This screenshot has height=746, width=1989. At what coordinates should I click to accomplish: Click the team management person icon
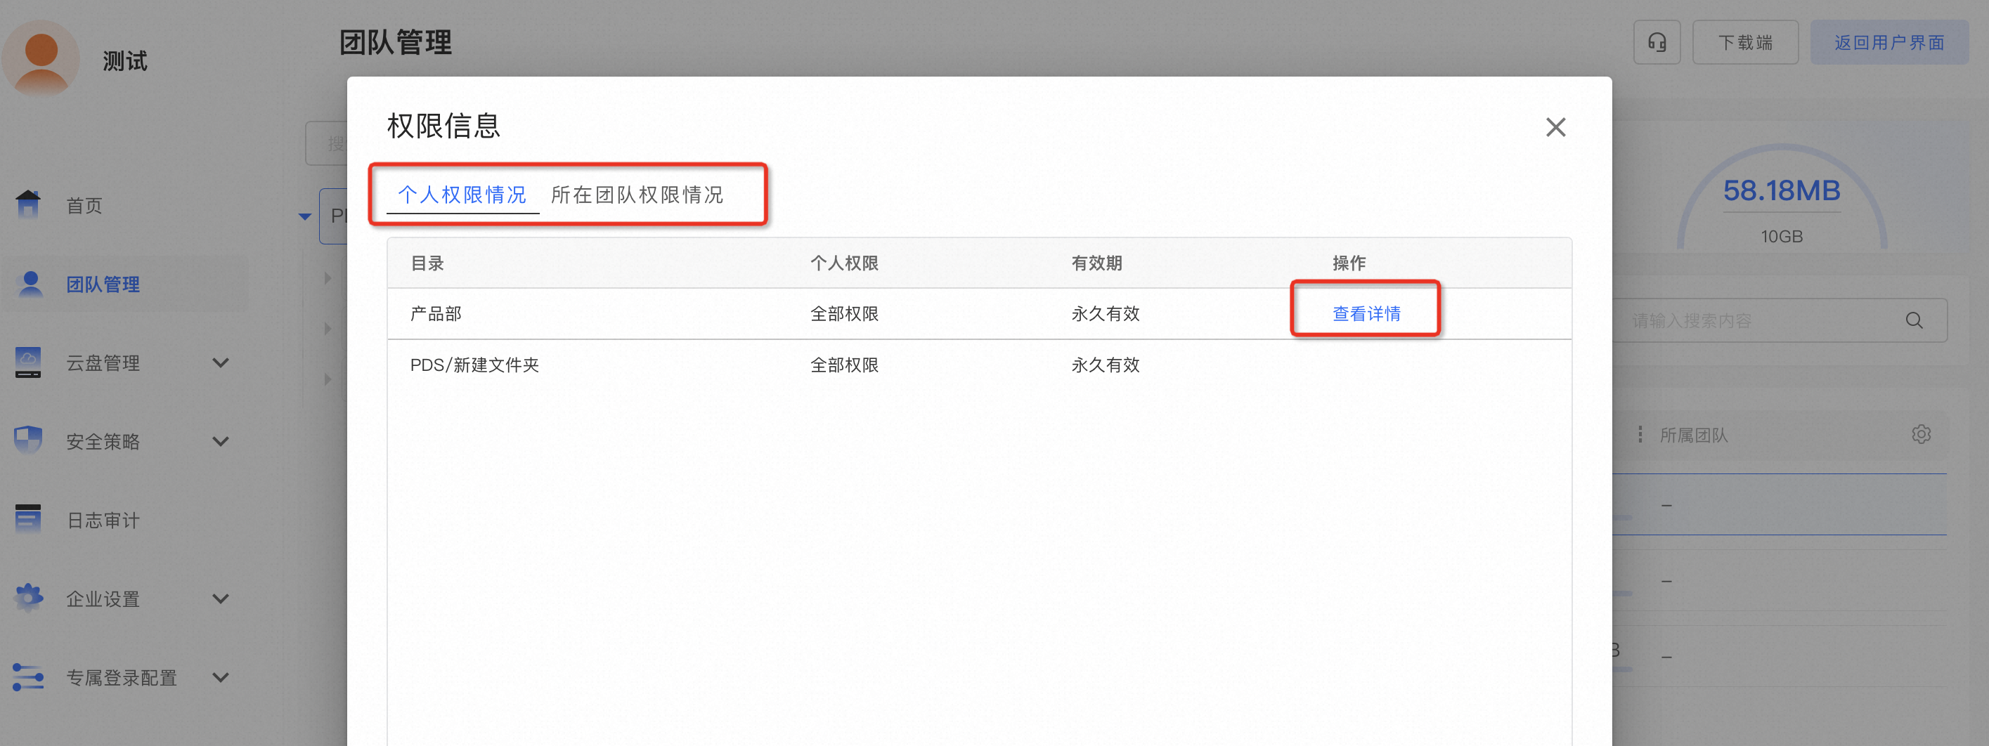coord(30,284)
